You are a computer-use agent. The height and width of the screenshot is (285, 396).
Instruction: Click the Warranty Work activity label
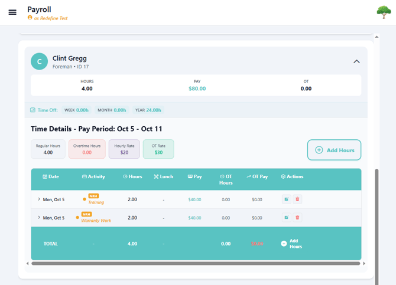(x=96, y=221)
